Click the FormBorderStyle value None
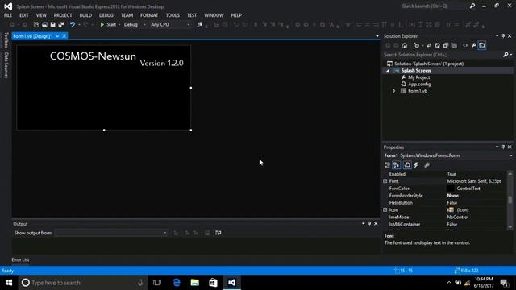The image size is (516, 290). tap(452, 196)
